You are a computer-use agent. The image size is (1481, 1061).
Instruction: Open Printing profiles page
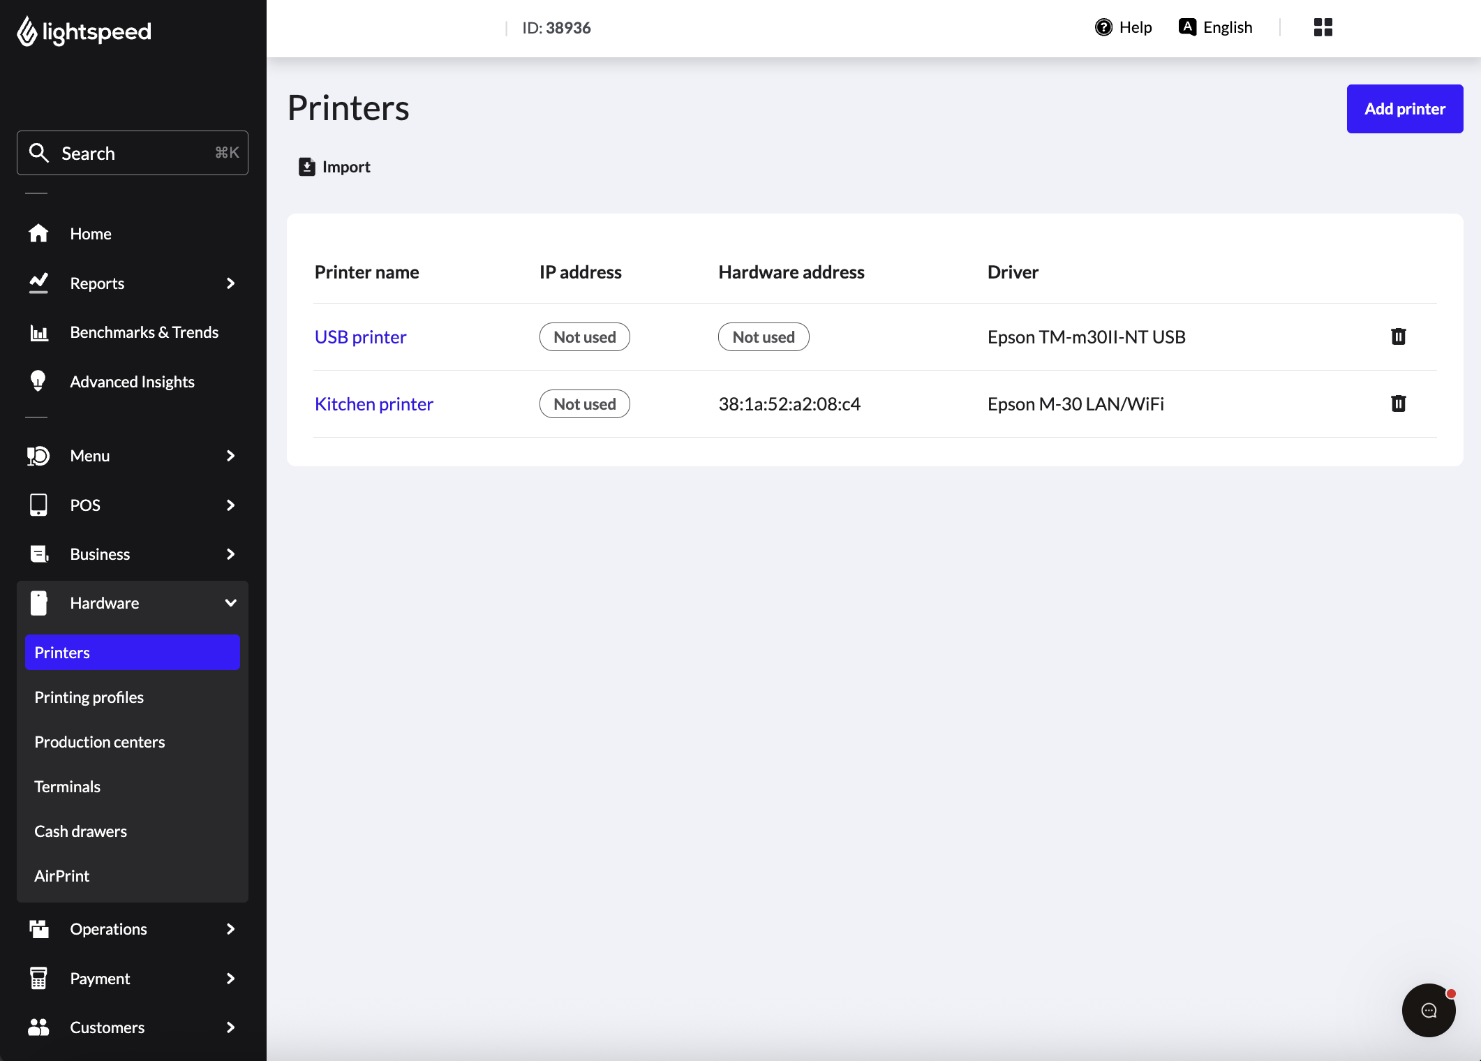pyautogui.click(x=89, y=697)
